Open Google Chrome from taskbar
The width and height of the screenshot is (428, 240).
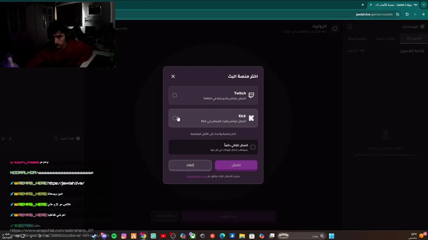click(x=143, y=236)
